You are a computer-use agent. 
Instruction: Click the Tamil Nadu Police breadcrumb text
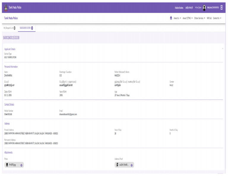point(11,18)
